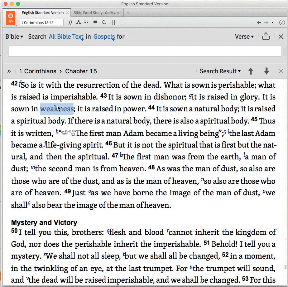This screenshot has height=287, width=288.
Task: Click 1 Corinthians breadcrumb
Action: tap(38, 71)
